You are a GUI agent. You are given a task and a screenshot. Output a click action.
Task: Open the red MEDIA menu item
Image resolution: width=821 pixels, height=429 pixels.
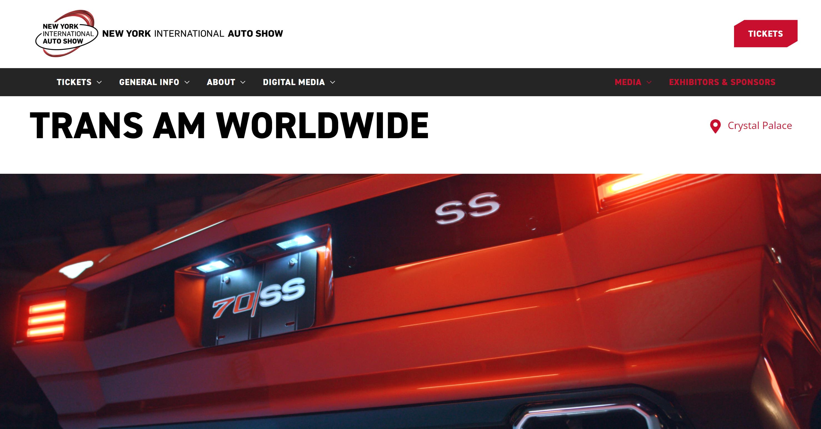(x=628, y=82)
